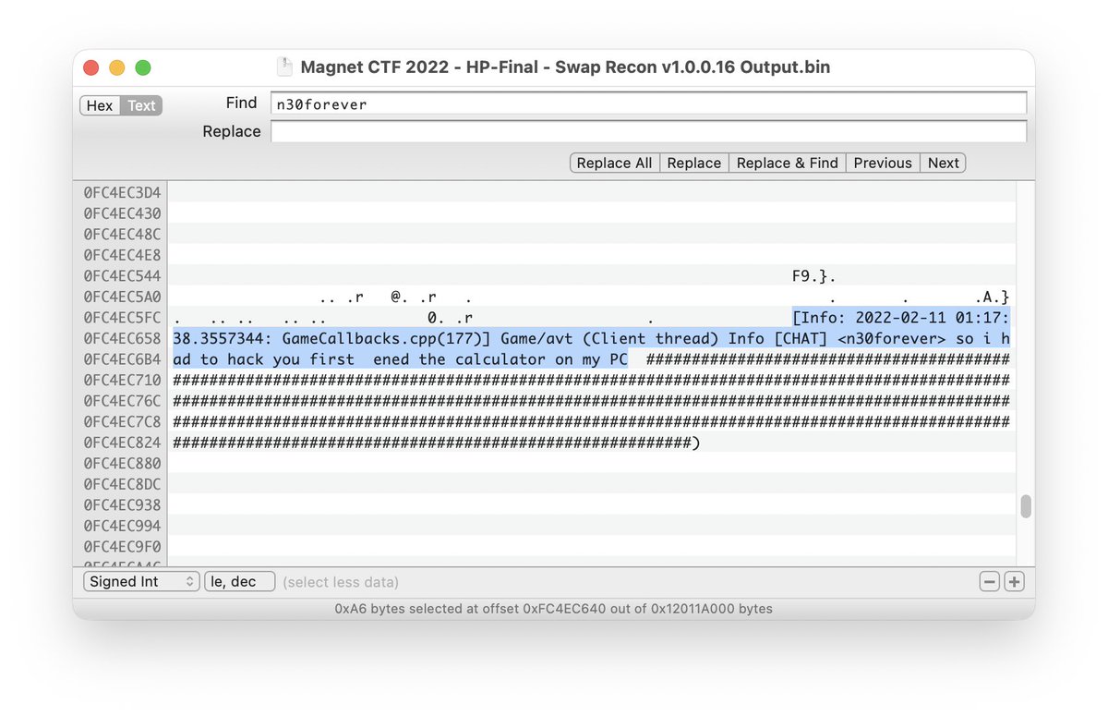Click the Replace All button
The width and height of the screenshot is (1108, 716).
(x=614, y=163)
